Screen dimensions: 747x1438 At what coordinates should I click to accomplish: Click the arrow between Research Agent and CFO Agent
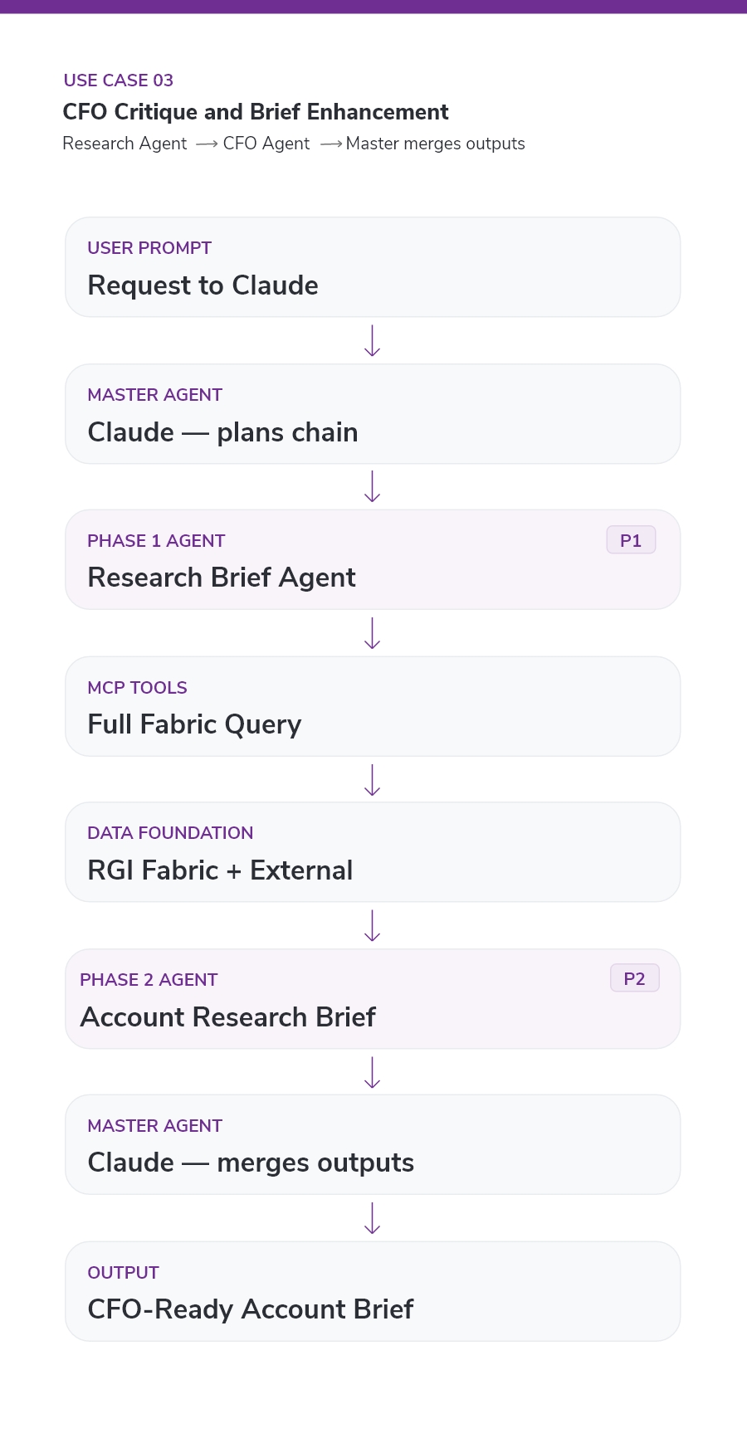[207, 144]
